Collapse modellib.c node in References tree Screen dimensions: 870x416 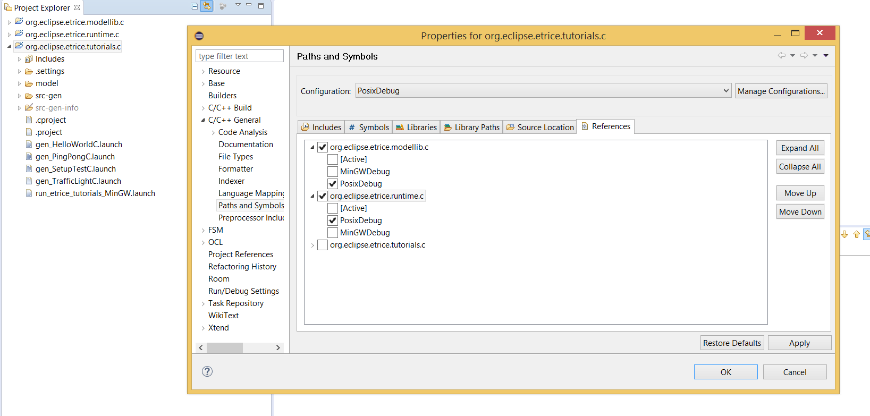pyautogui.click(x=312, y=147)
